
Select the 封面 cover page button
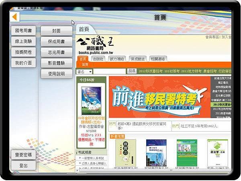point(56,31)
